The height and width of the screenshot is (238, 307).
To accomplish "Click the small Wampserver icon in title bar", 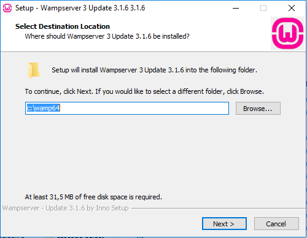I will tap(7, 8).
